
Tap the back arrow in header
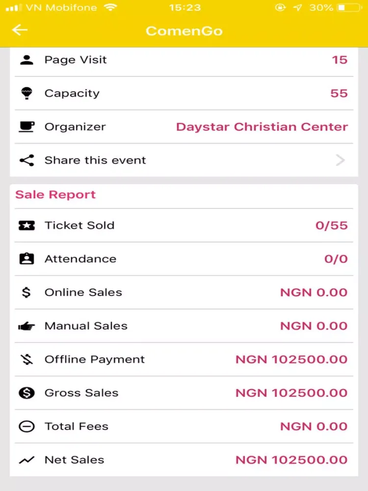20,30
